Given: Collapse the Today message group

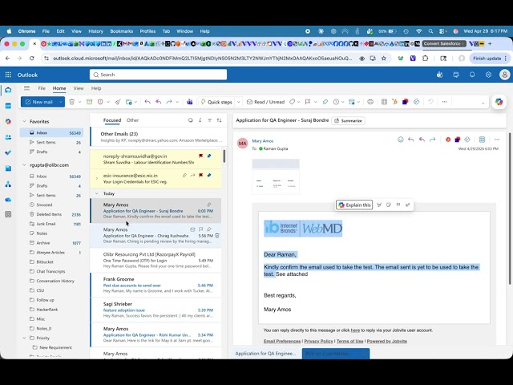Looking at the screenshot, I should pos(96,193).
